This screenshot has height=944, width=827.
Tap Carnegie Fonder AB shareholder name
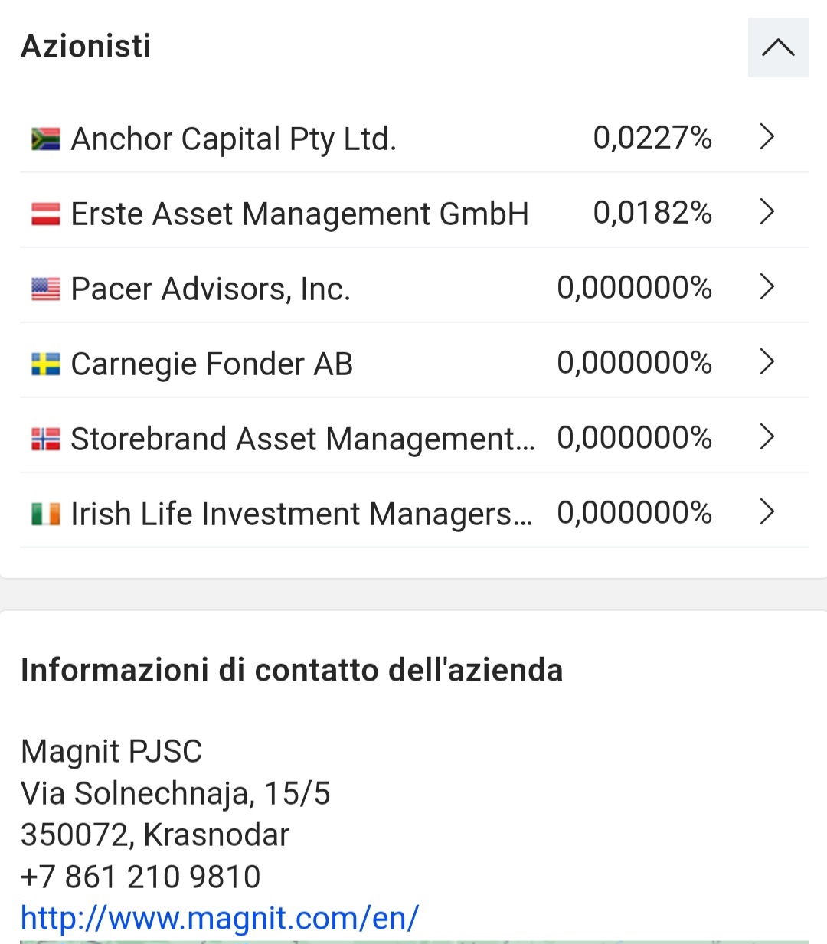click(211, 364)
